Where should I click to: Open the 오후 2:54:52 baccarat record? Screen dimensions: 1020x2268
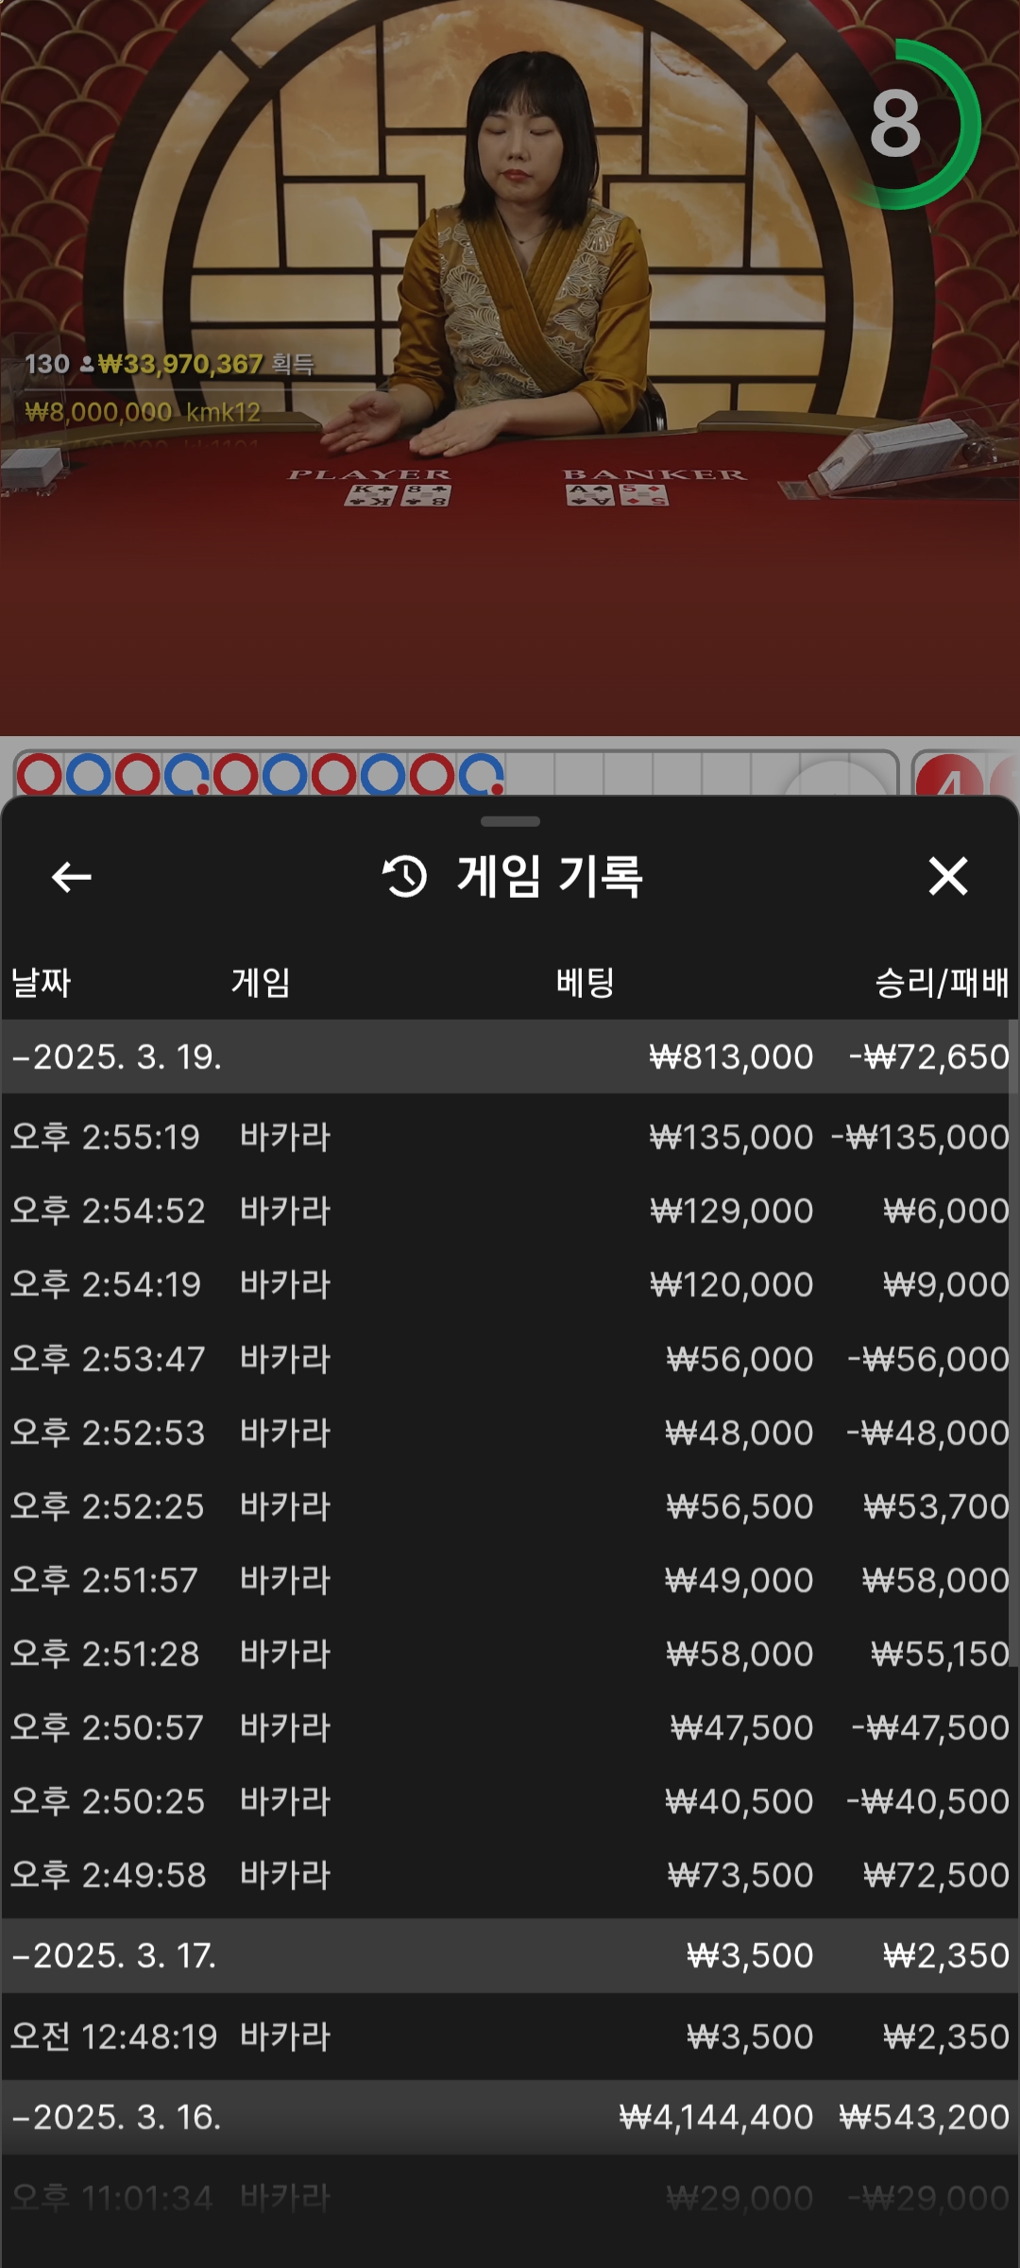[510, 1211]
